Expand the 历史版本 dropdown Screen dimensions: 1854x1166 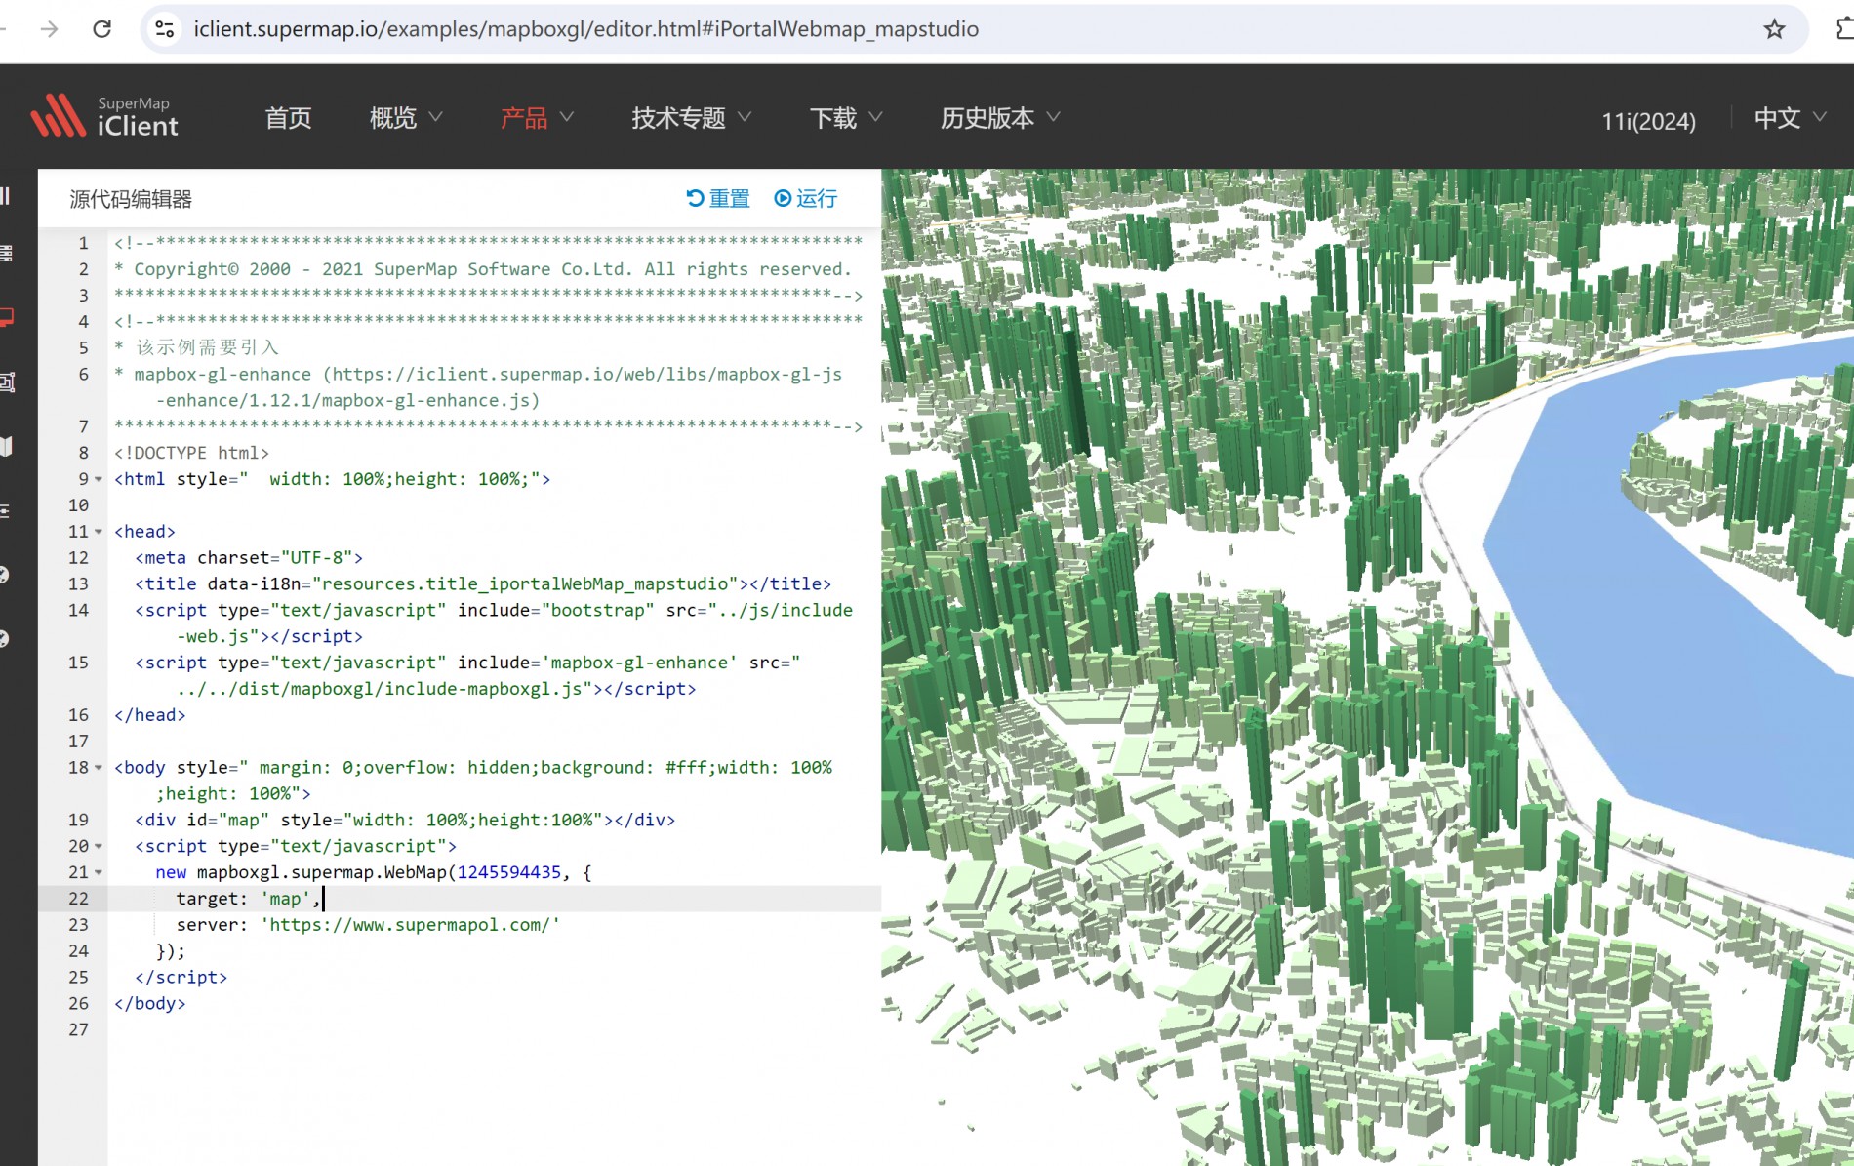(x=1000, y=118)
